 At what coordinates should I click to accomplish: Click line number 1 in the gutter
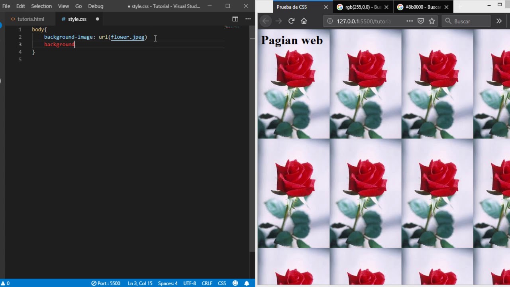click(x=20, y=29)
